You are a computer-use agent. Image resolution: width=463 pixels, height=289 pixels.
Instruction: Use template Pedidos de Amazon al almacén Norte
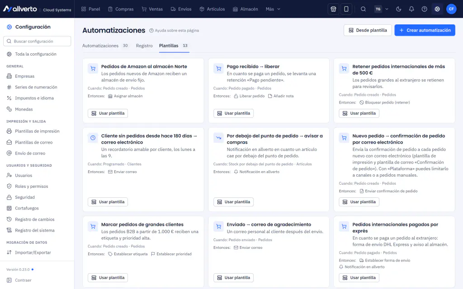pyautogui.click(x=108, y=113)
